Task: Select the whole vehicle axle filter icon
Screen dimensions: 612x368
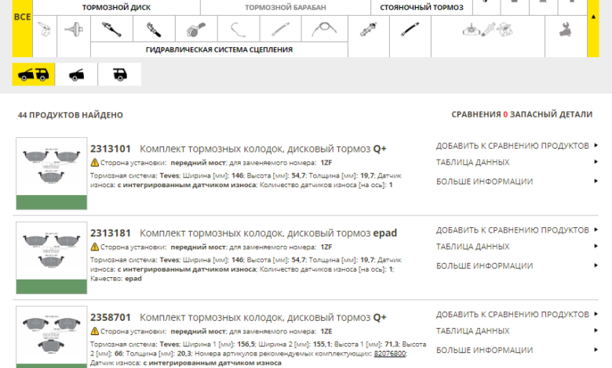Action: click(x=34, y=74)
